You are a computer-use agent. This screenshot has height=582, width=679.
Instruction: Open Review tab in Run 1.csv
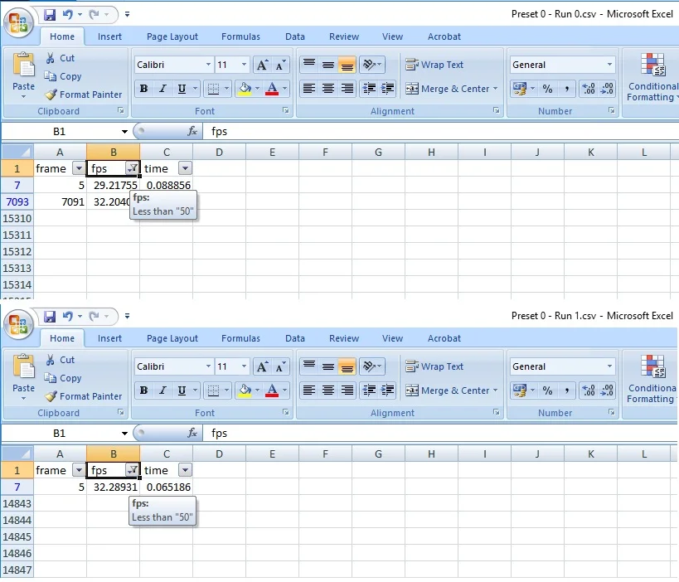click(344, 338)
